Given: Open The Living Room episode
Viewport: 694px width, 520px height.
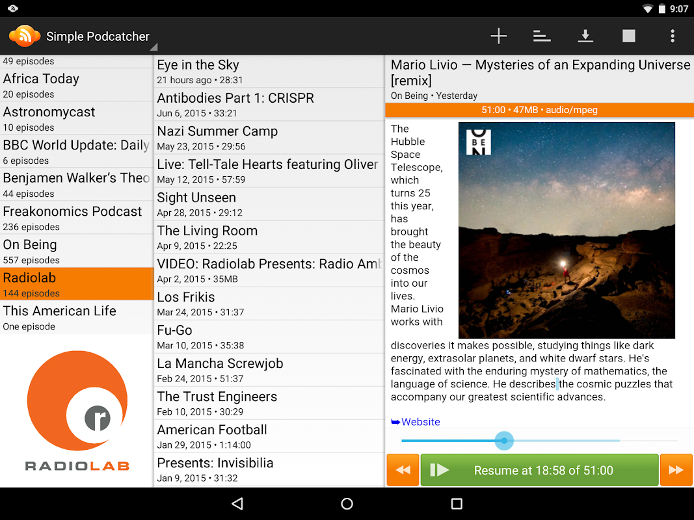Looking at the screenshot, I should pos(269,237).
